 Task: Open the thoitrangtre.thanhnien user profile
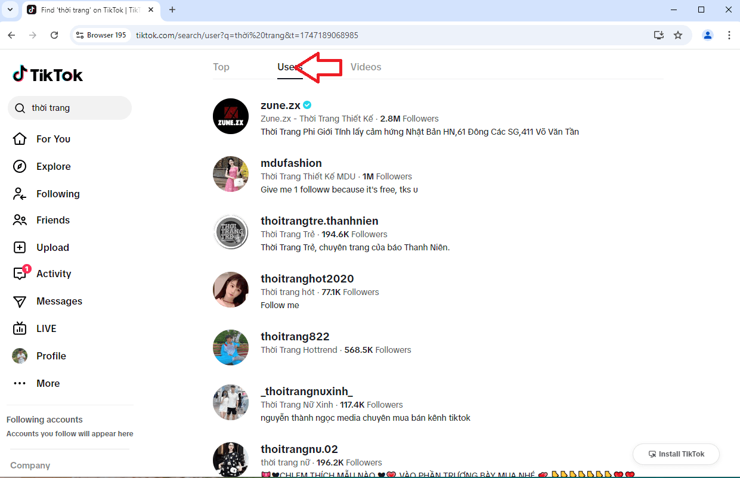coord(320,221)
